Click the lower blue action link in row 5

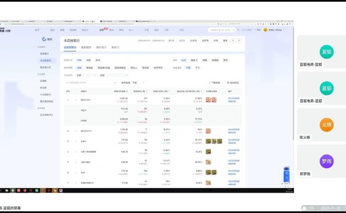(x=232, y=164)
